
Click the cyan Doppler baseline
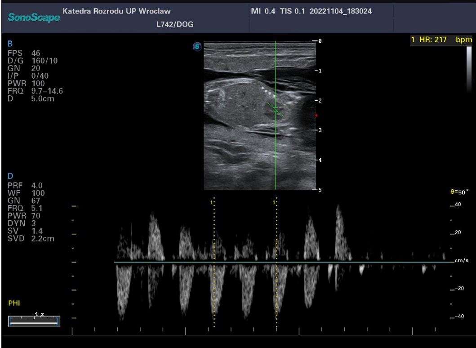click(284, 262)
